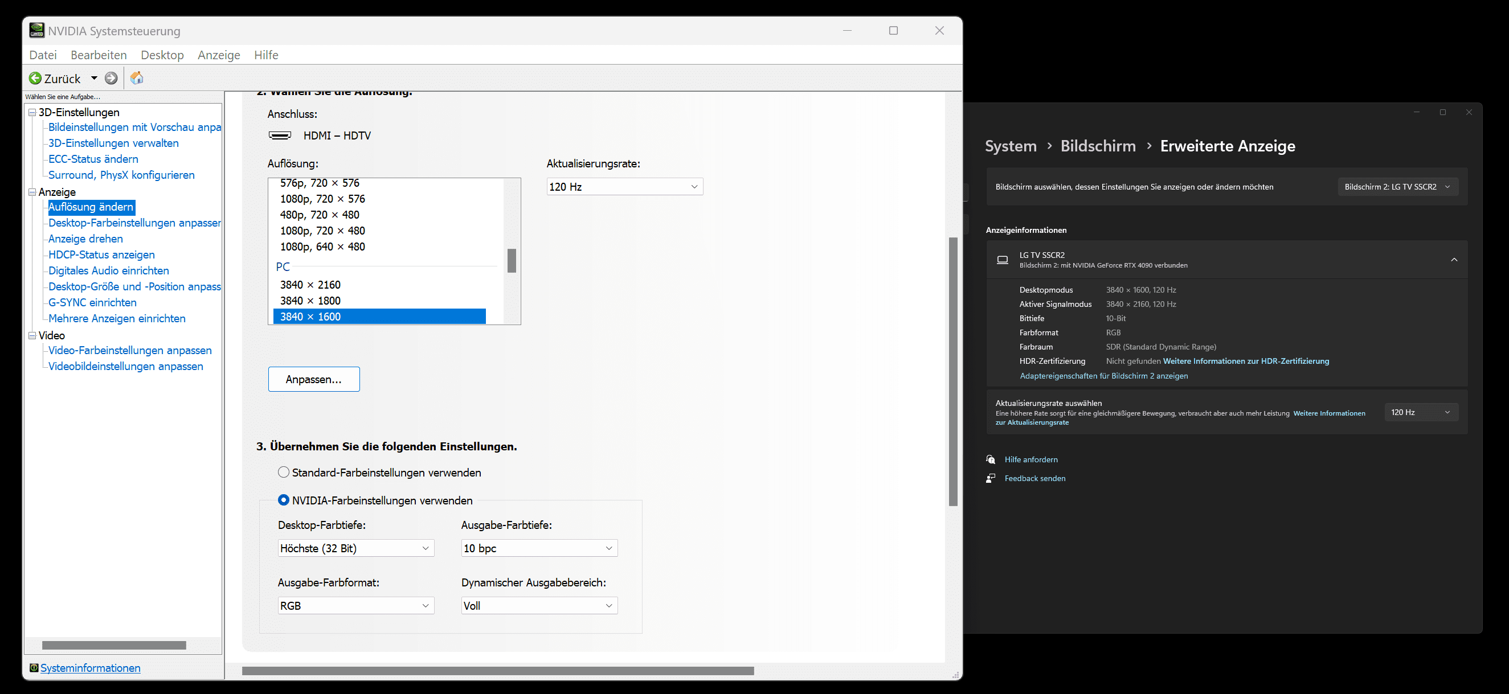The height and width of the screenshot is (694, 1509).
Task: Click the System breadcrumb link
Action: click(x=1011, y=146)
